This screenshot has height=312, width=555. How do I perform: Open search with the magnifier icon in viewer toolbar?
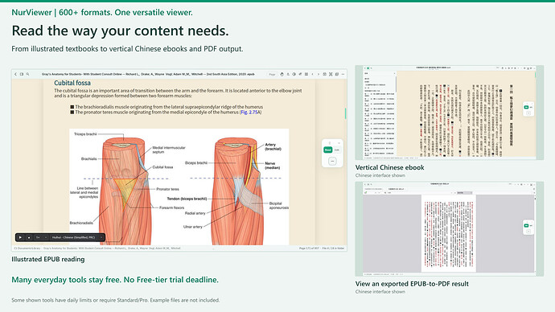(27, 74)
